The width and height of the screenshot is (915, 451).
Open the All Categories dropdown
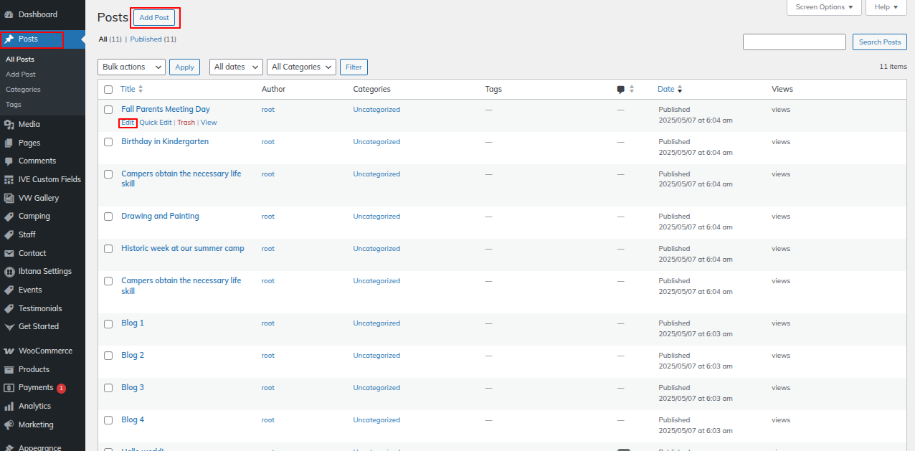coord(301,67)
